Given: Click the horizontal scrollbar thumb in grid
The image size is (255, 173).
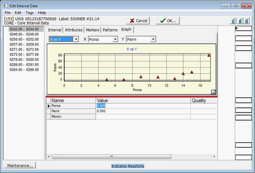Looking at the screenshot, I should click(x=112, y=156).
